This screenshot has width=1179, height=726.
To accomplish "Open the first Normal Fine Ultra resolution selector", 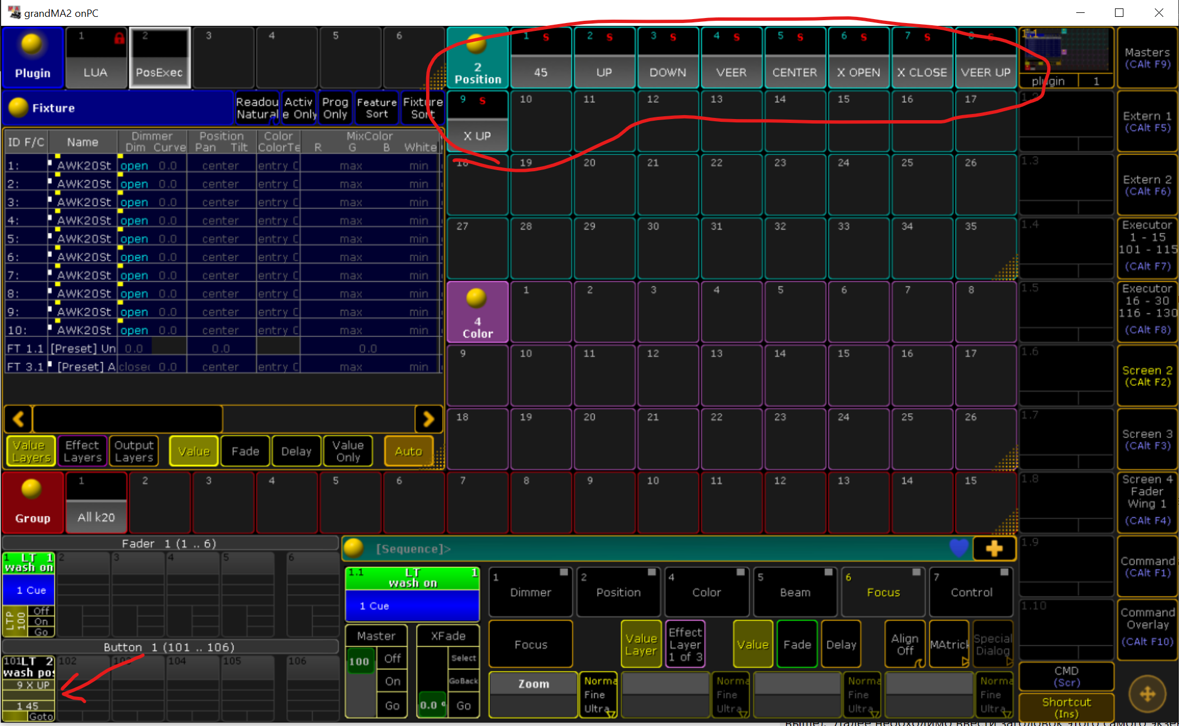I will [598, 695].
